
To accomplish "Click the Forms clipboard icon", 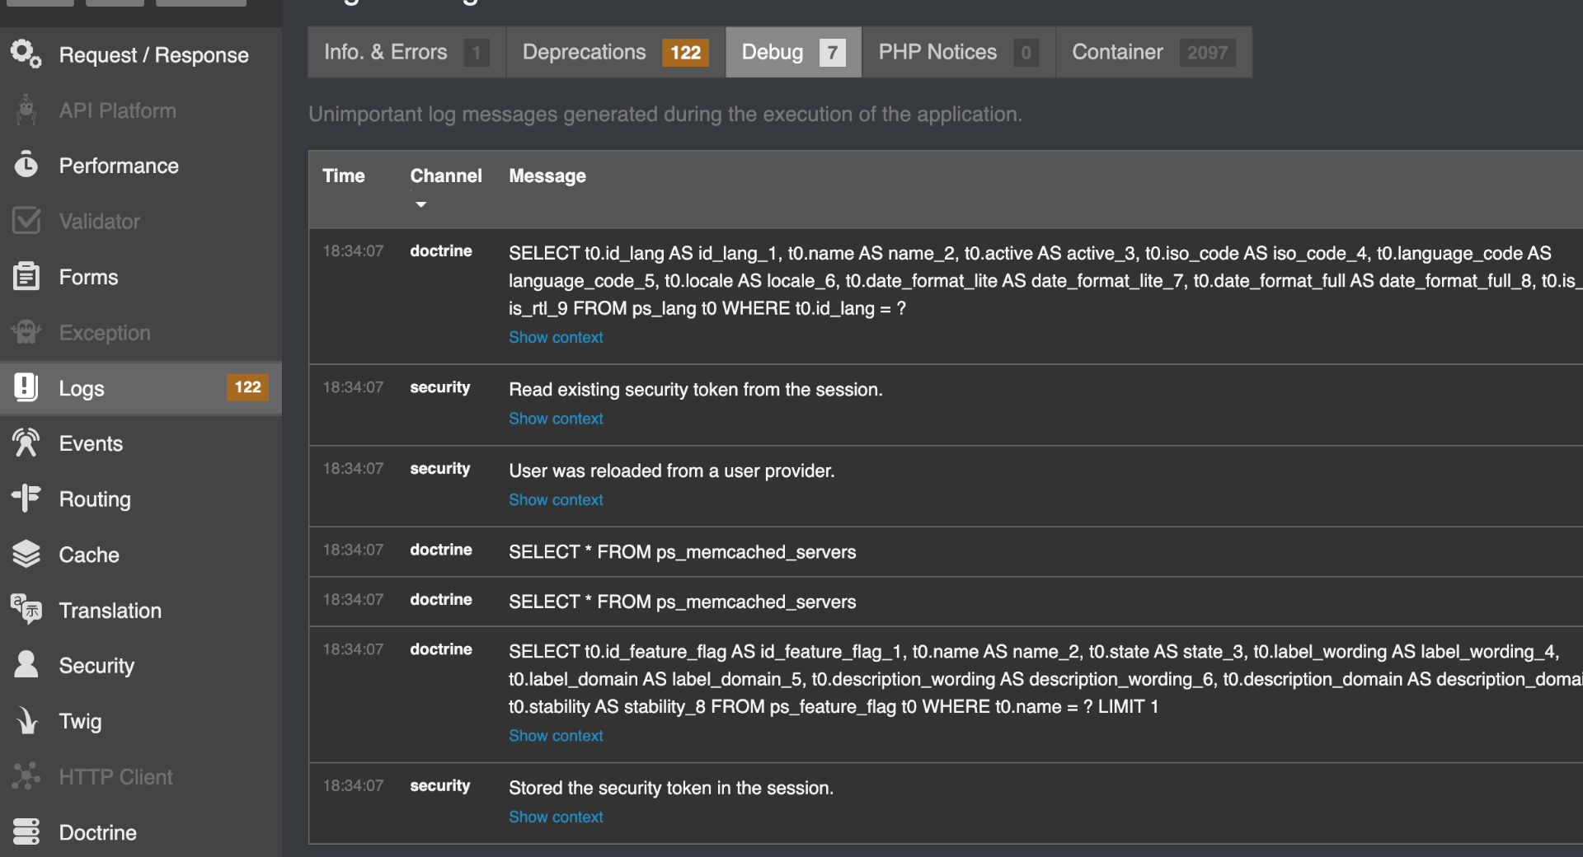I will (x=26, y=277).
